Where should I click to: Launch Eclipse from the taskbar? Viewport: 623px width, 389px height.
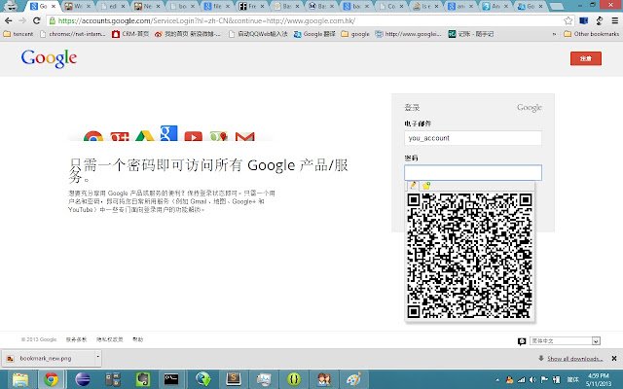pos(82,379)
